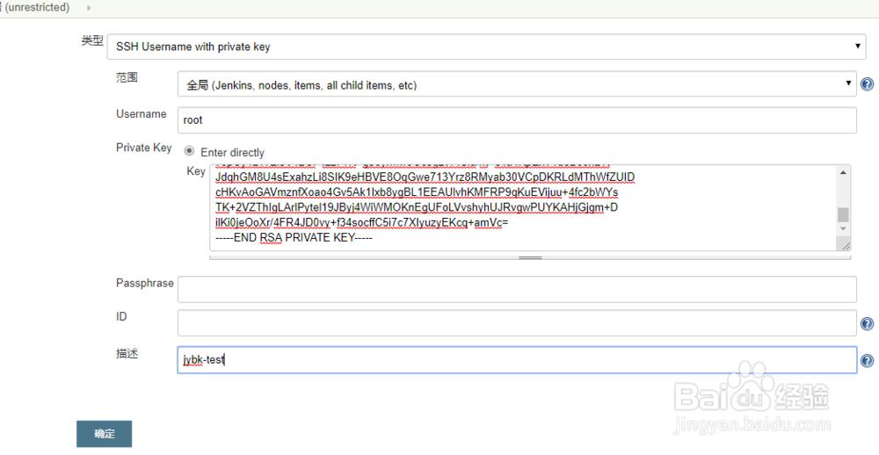Select the Enter directly radio button
The height and width of the screenshot is (455, 879).
tap(189, 151)
